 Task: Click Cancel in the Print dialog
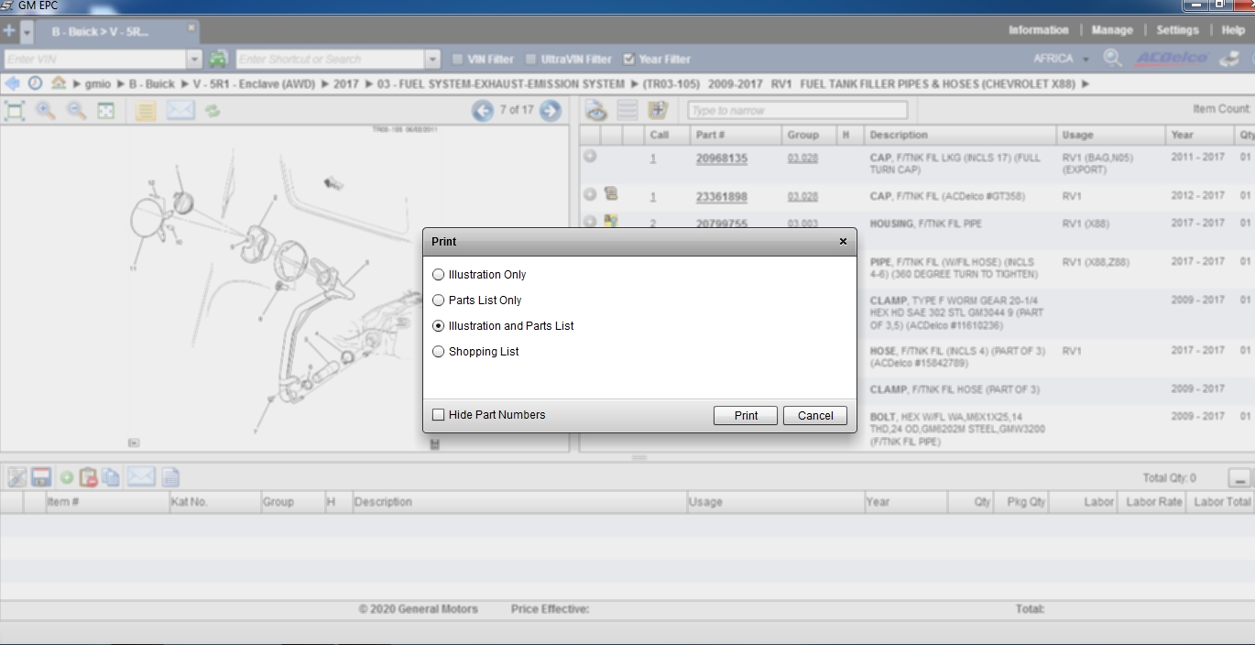point(814,415)
